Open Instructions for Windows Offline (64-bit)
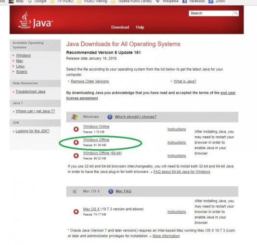 click(x=177, y=156)
